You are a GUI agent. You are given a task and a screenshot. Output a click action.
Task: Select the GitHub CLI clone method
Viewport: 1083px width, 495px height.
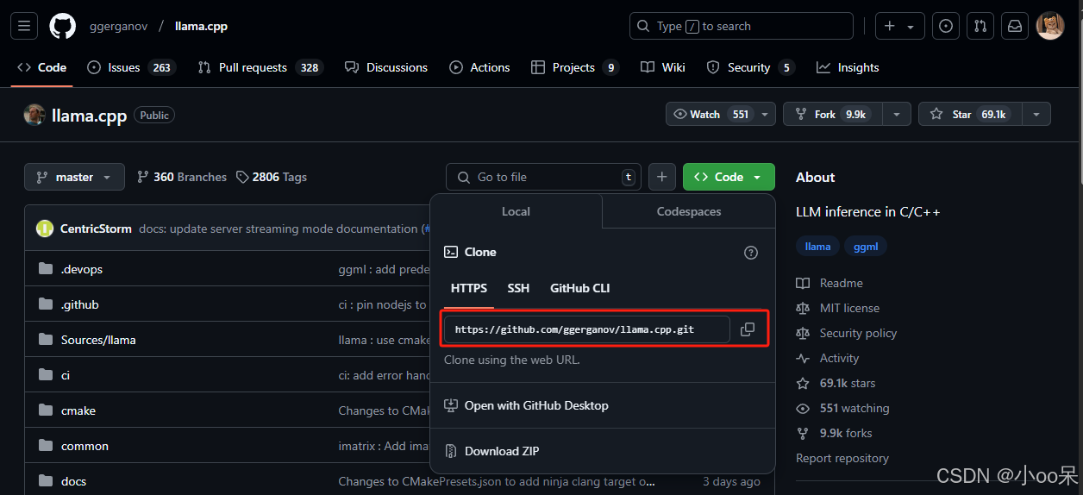tap(580, 288)
